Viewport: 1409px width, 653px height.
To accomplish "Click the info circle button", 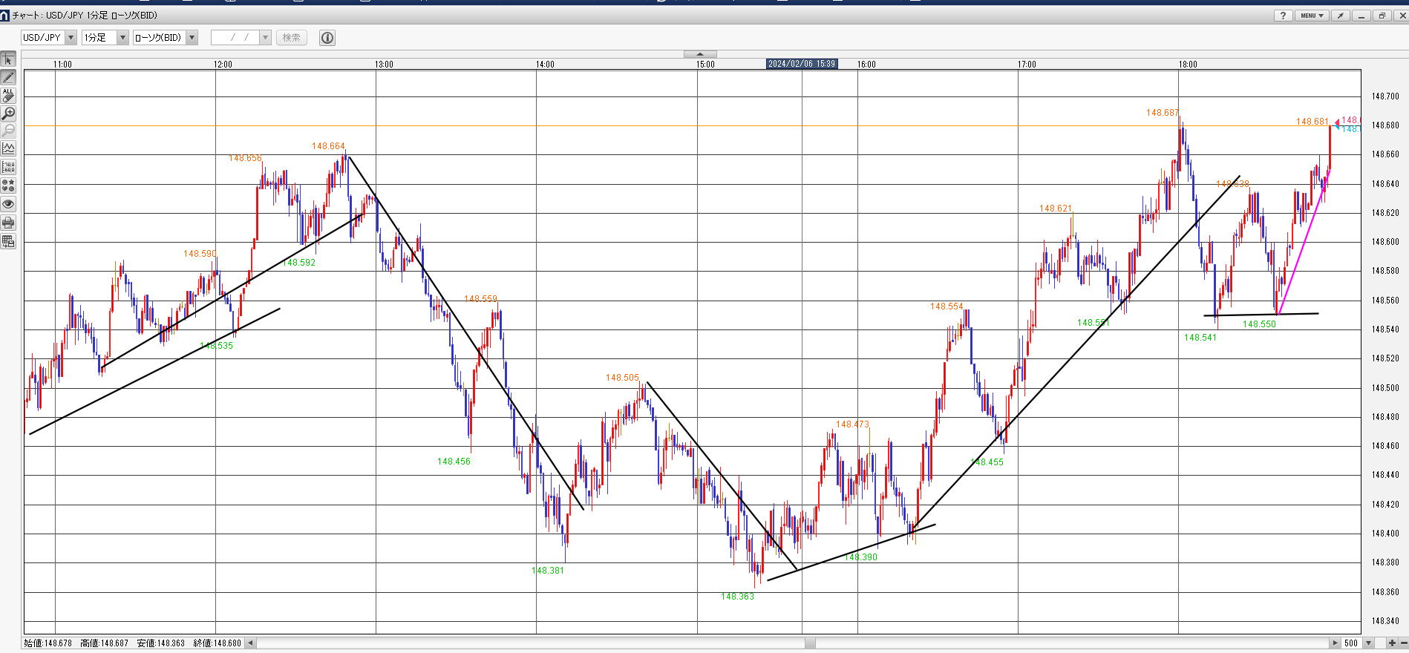I will tap(327, 38).
